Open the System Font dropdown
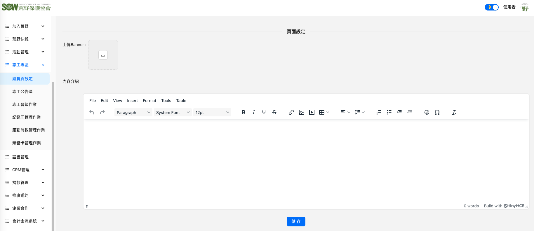This screenshot has height=231, width=534. coord(173,113)
